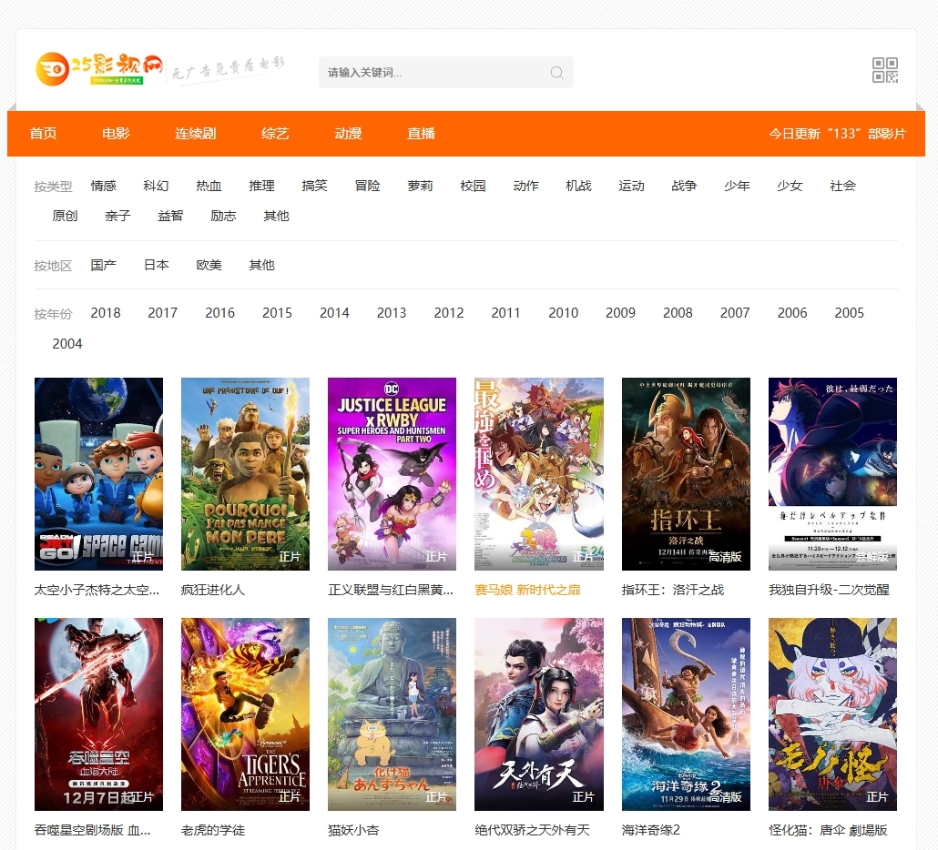This screenshot has height=850, width=938.
Task: Choose the 亲子 genre filter
Action: coord(117,216)
